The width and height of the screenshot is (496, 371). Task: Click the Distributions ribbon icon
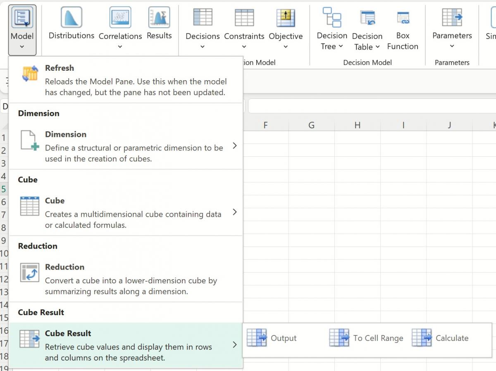pos(71,18)
